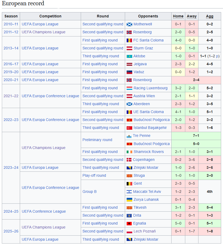Click the North Macedonia flag beside Tikvesh
The image size is (223, 247).
[129, 208]
